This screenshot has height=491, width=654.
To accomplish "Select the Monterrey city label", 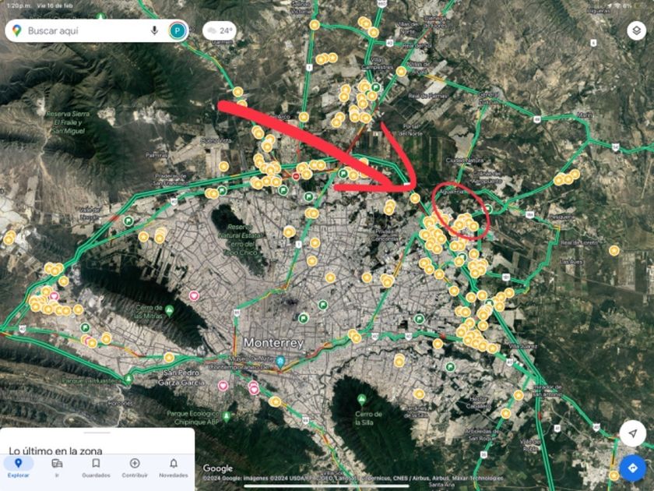I will (x=273, y=343).
